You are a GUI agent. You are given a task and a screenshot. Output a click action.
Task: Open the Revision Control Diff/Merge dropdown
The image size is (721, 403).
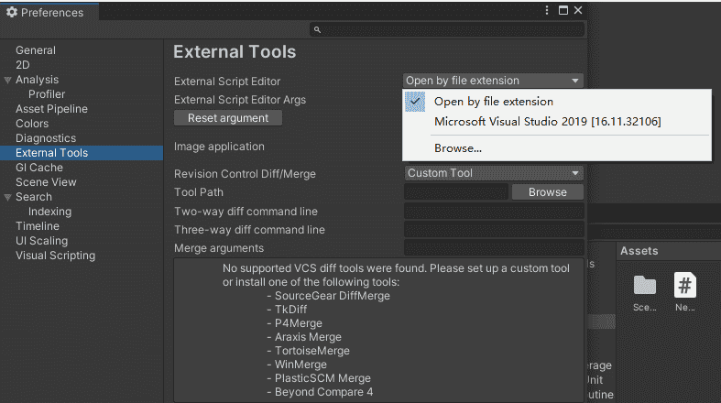pos(493,173)
